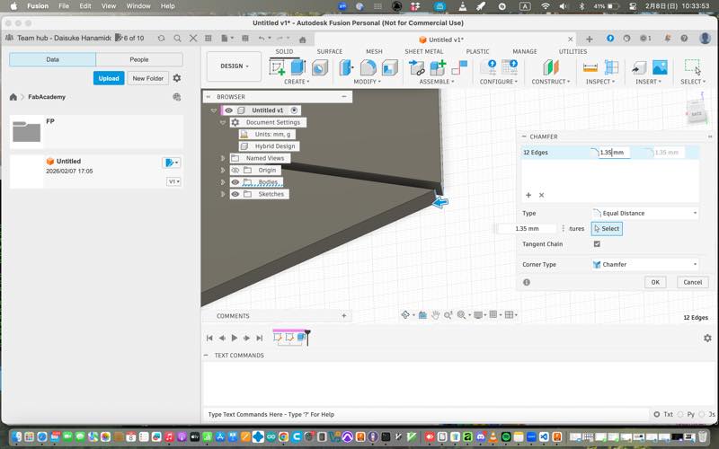Switch to the SURFACE tab
719x449 pixels.
(x=329, y=51)
